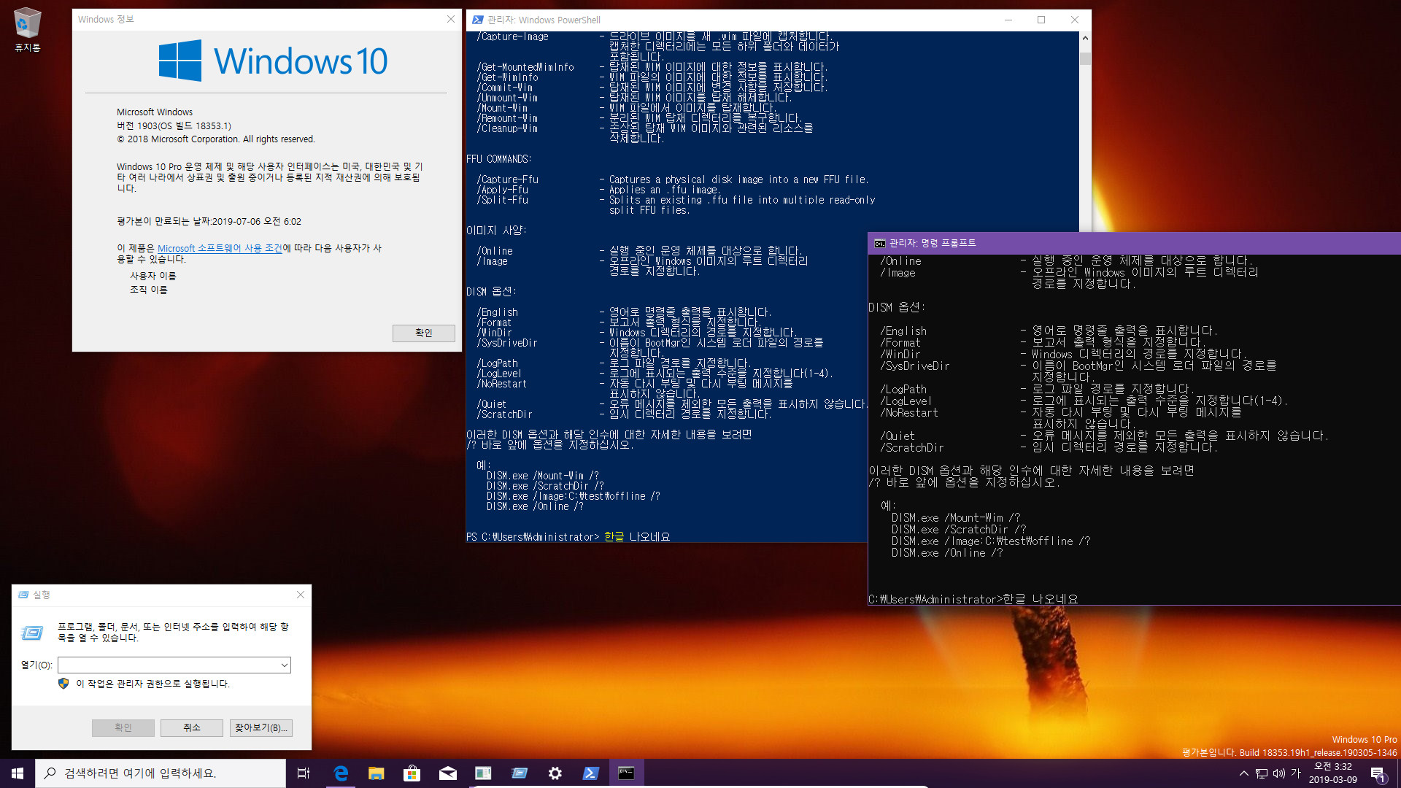Toggle Korean IME input mode indicator
The image size is (1401, 788).
coord(1296,773)
